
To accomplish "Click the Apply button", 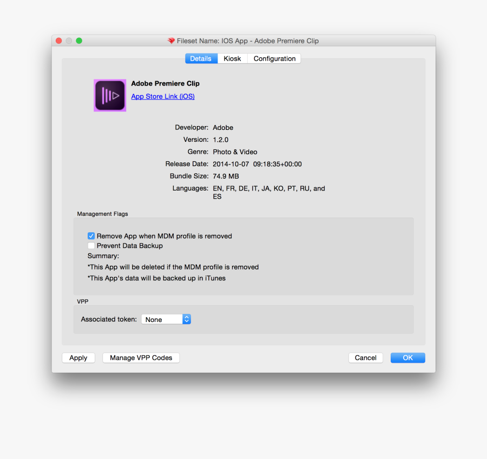I will coord(78,358).
